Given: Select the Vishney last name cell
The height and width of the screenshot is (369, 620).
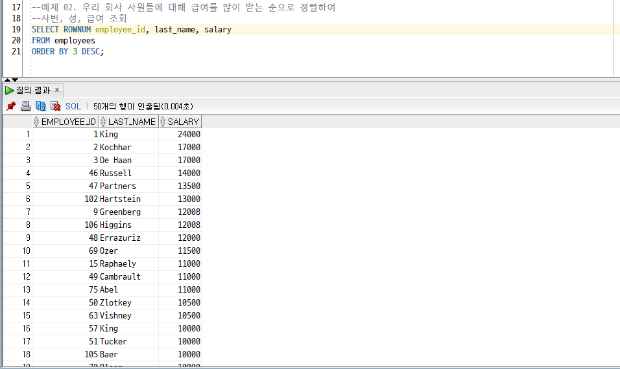Looking at the screenshot, I should (128, 316).
